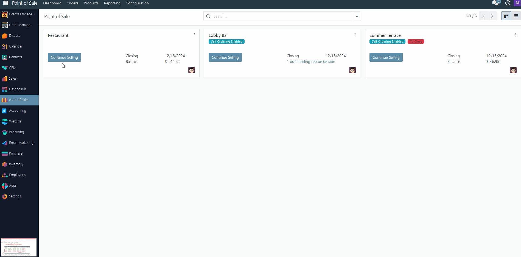Click the Restaurant card title
Viewport: 521px width, 257px height.
coord(58,35)
